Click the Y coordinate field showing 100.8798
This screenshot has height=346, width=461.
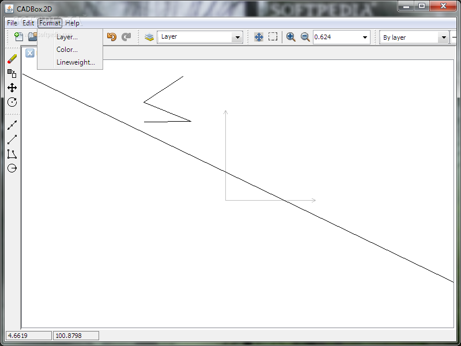(x=76, y=336)
